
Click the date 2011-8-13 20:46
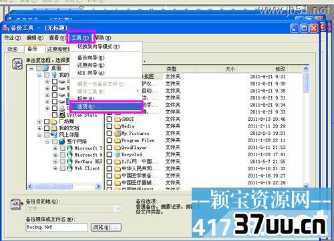point(267,119)
